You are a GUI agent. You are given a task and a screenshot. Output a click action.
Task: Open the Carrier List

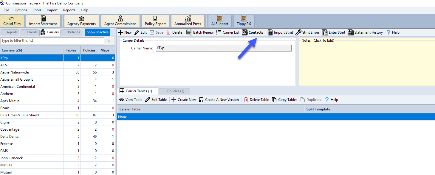[x=228, y=32]
